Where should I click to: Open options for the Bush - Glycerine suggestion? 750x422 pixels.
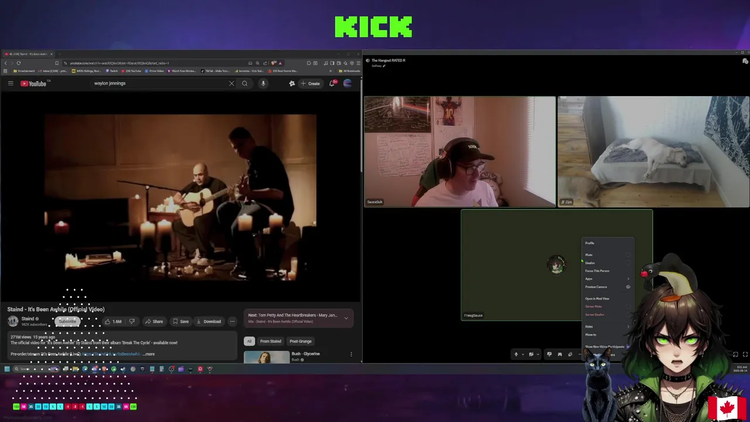pyautogui.click(x=351, y=354)
